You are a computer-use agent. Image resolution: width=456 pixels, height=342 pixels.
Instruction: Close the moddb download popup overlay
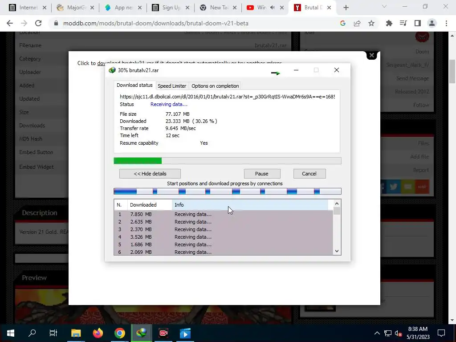pyautogui.click(x=371, y=55)
